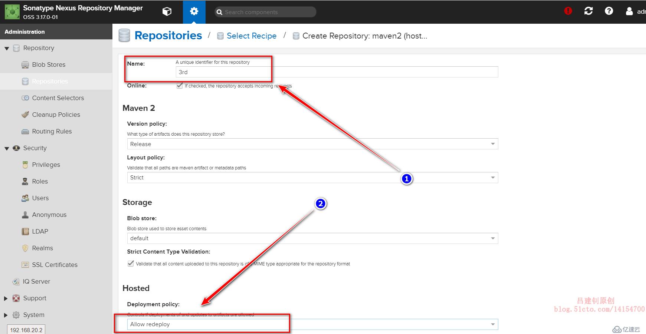Viewport: 646px width, 334px height.
Task: Click the Cleanup Policies broom icon
Action: coord(25,115)
